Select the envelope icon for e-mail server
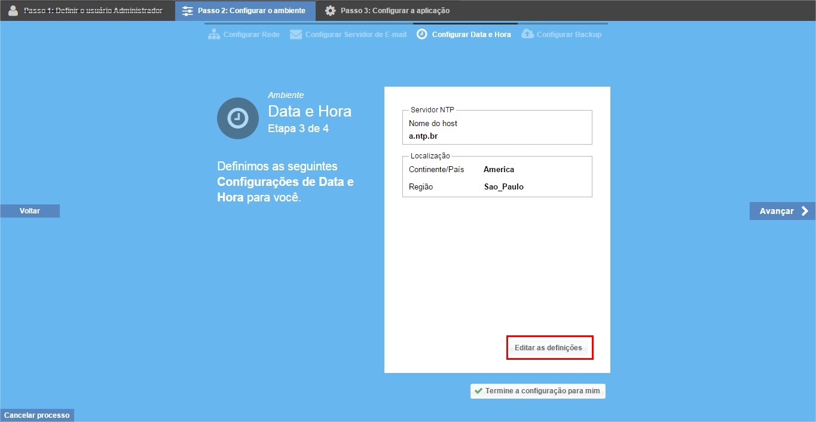816x422 pixels. pyautogui.click(x=296, y=35)
